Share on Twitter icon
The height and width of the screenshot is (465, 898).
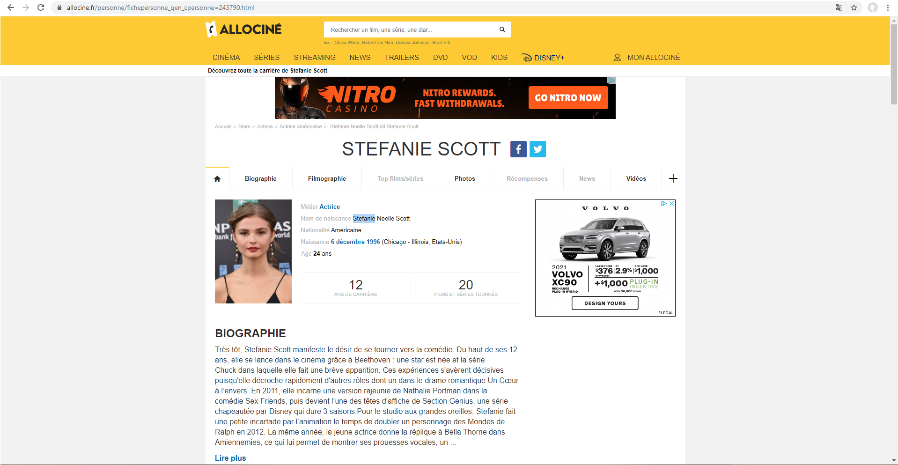click(537, 149)
